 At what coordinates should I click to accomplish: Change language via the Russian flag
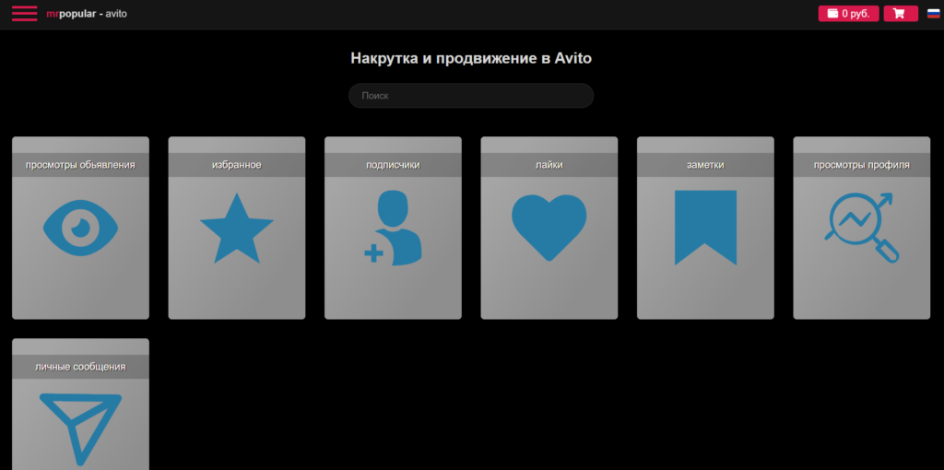933,13
